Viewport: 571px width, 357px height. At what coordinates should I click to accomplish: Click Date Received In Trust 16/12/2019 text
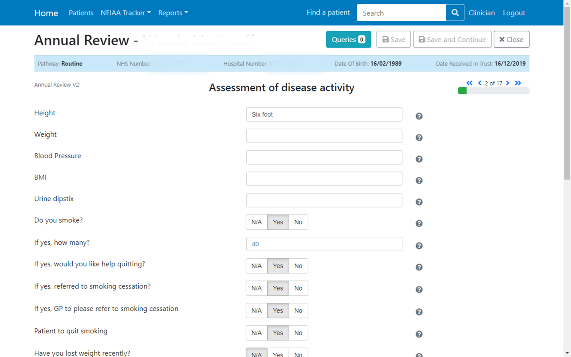(481, 63)
